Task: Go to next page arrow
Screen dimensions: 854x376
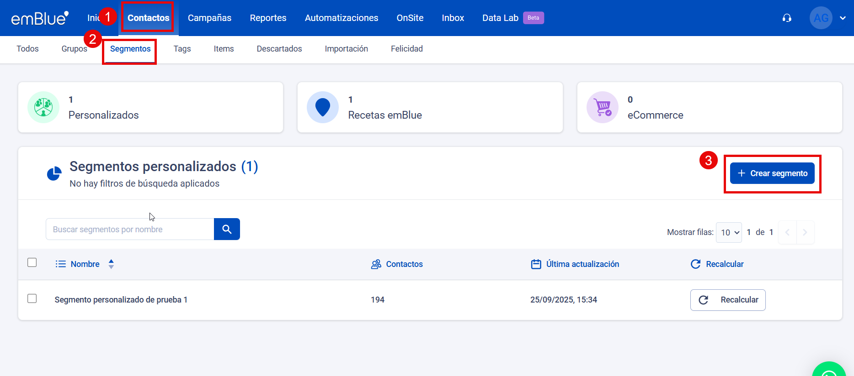Action: pyautogui.click(x=805, y=232)
